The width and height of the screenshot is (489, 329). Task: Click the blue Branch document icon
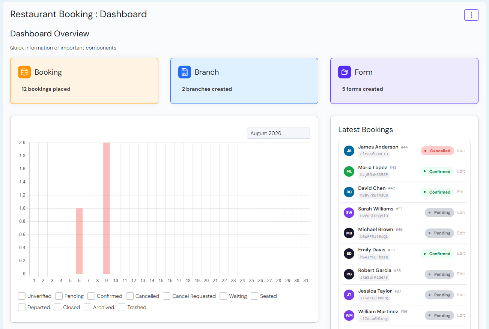185,72
